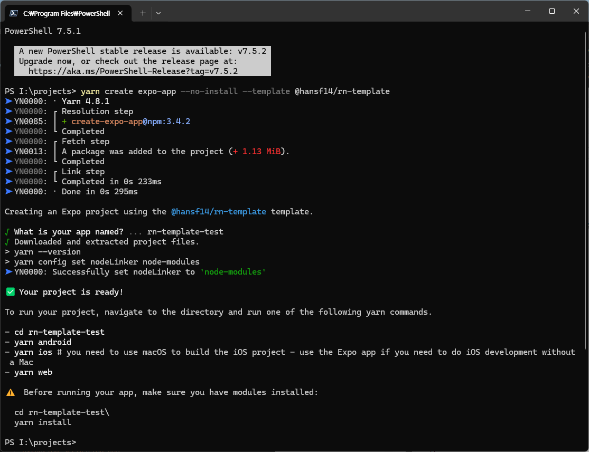Image resolution: width=589 pixels, height=452 pixels.
Task: Click the PowerShell icon in the tab
Action: pos(14,13)
